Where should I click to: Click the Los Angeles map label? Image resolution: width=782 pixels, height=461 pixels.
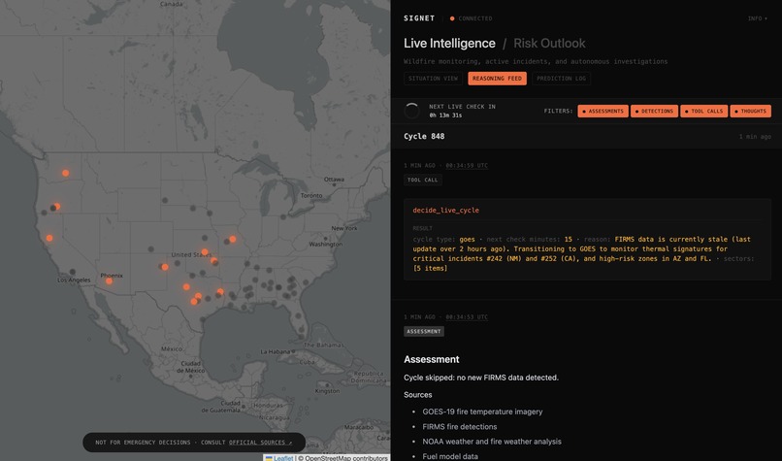[x=74, y=280]
